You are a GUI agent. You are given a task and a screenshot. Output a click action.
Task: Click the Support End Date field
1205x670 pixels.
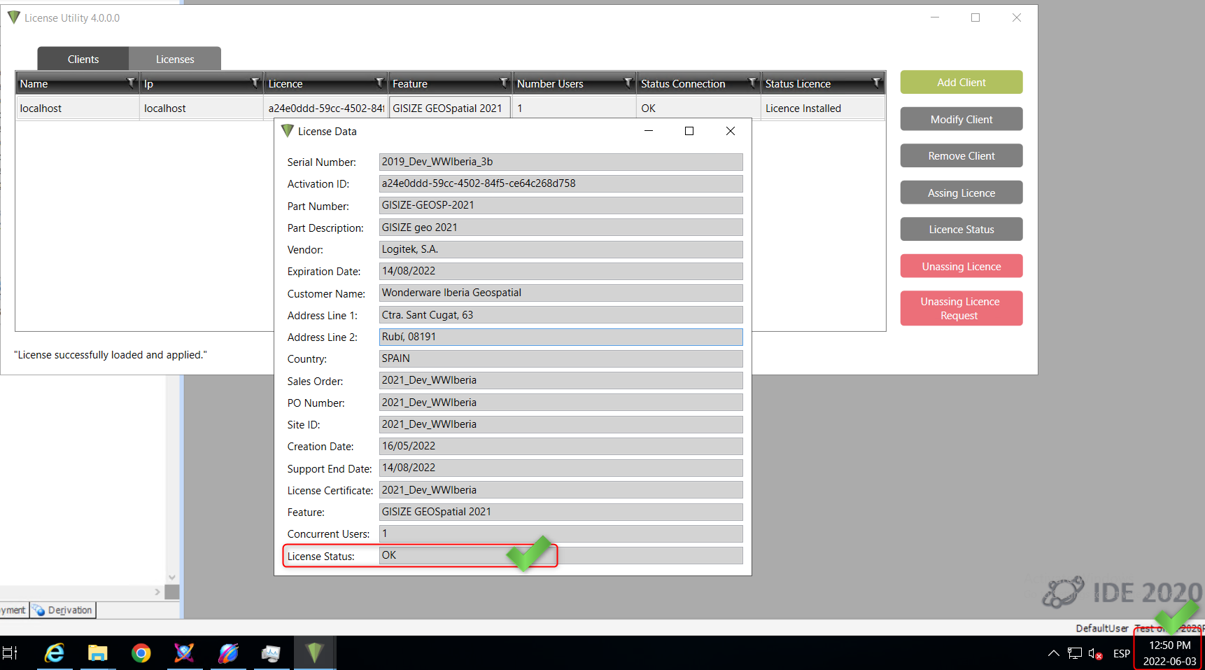561,468
